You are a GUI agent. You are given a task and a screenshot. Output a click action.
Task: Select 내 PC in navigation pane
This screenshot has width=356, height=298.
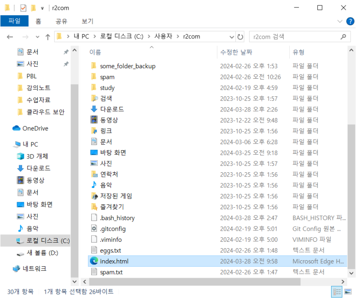pos(30,144)
